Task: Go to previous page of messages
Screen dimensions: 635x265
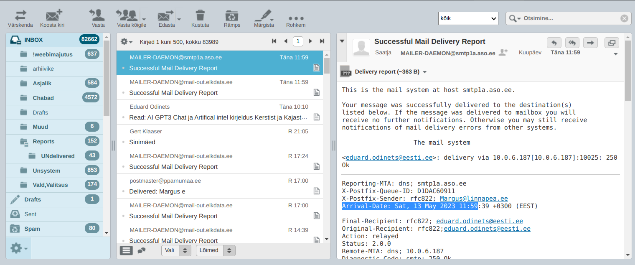Action: point(286,41)
